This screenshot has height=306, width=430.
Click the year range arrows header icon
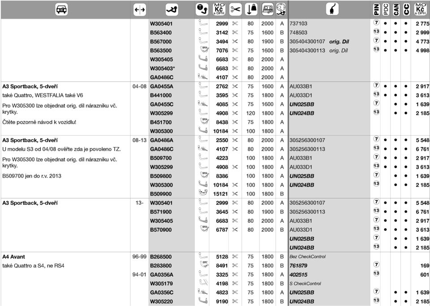(x=140, y=10)
